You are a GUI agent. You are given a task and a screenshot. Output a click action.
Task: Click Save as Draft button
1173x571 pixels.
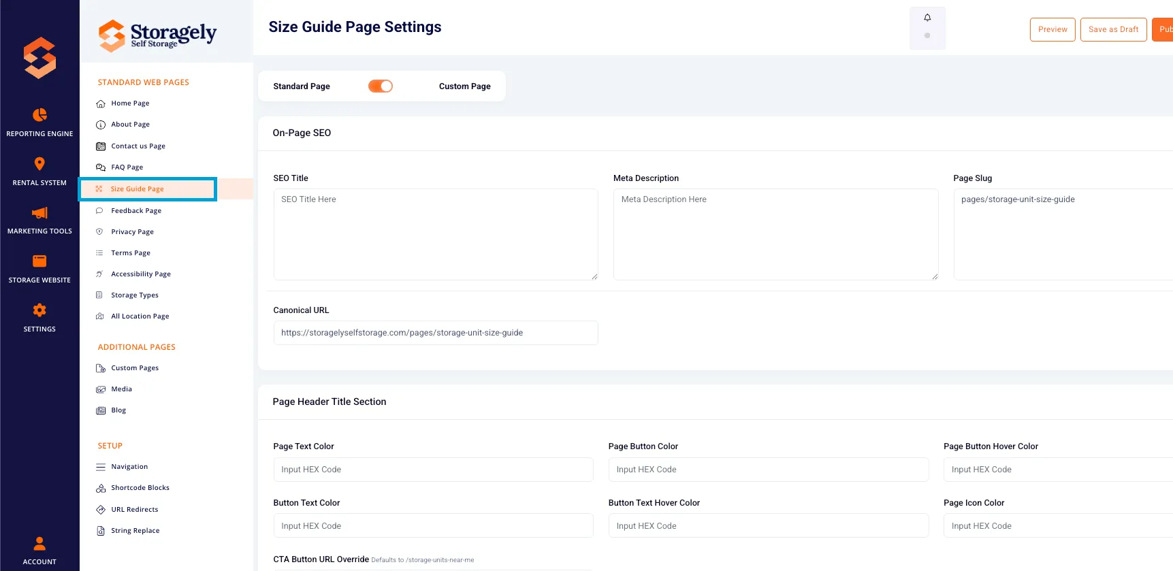(x=1113, y=29)
